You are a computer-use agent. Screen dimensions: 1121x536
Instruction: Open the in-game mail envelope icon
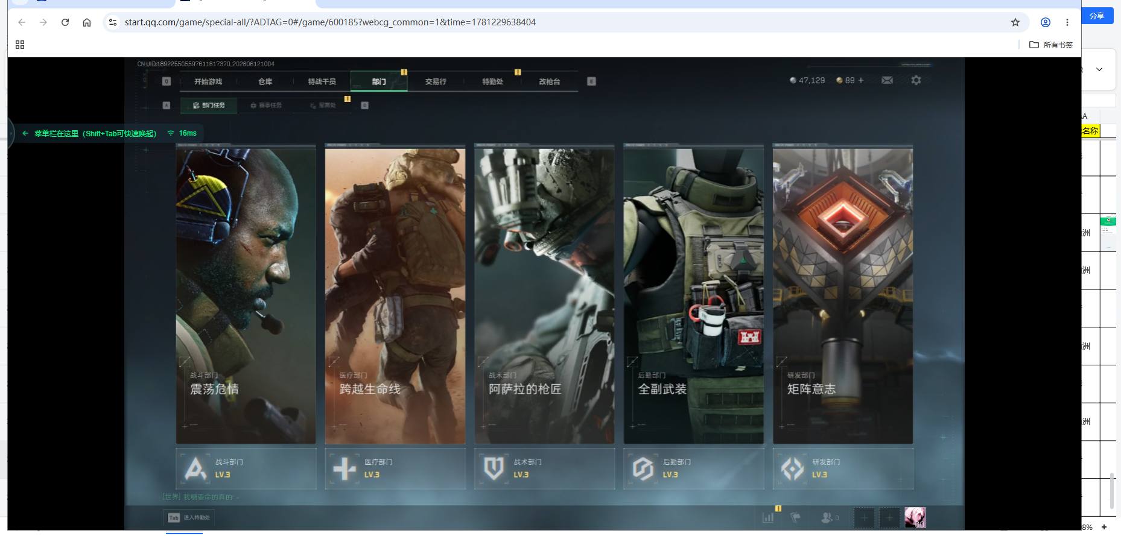887,80
